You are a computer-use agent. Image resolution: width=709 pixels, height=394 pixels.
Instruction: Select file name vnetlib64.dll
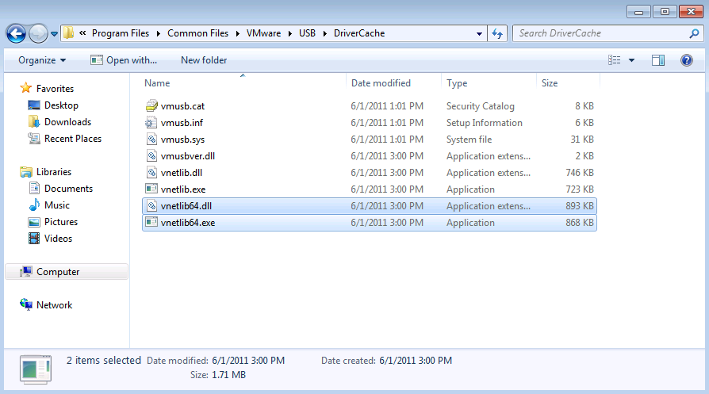(186, 206)
